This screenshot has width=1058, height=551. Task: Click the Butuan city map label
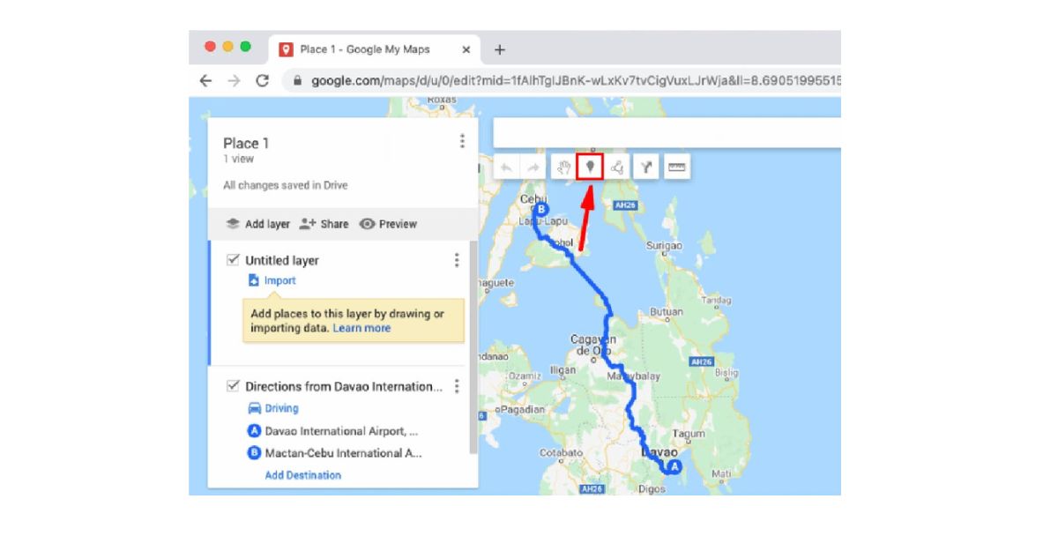coord(667,311)
